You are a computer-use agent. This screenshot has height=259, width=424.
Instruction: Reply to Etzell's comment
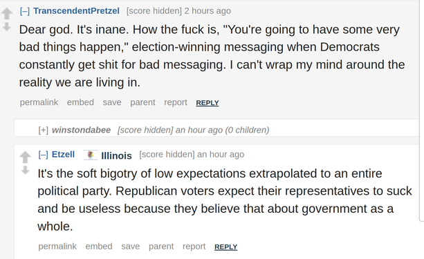click(225, 247)
